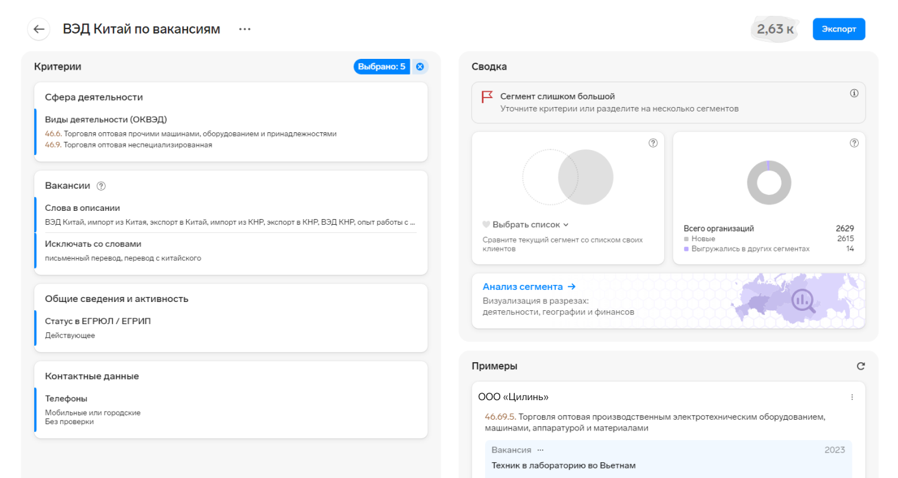
Task: Click the red flag warning icon
Action: click(487, 97)
